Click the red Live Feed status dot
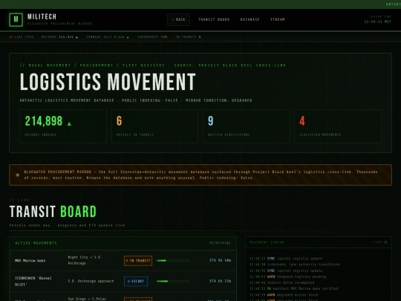 click(10, 37)
